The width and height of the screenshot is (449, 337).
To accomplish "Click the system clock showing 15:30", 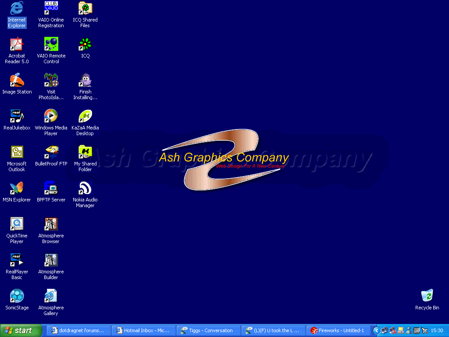I will click(437, 330).
